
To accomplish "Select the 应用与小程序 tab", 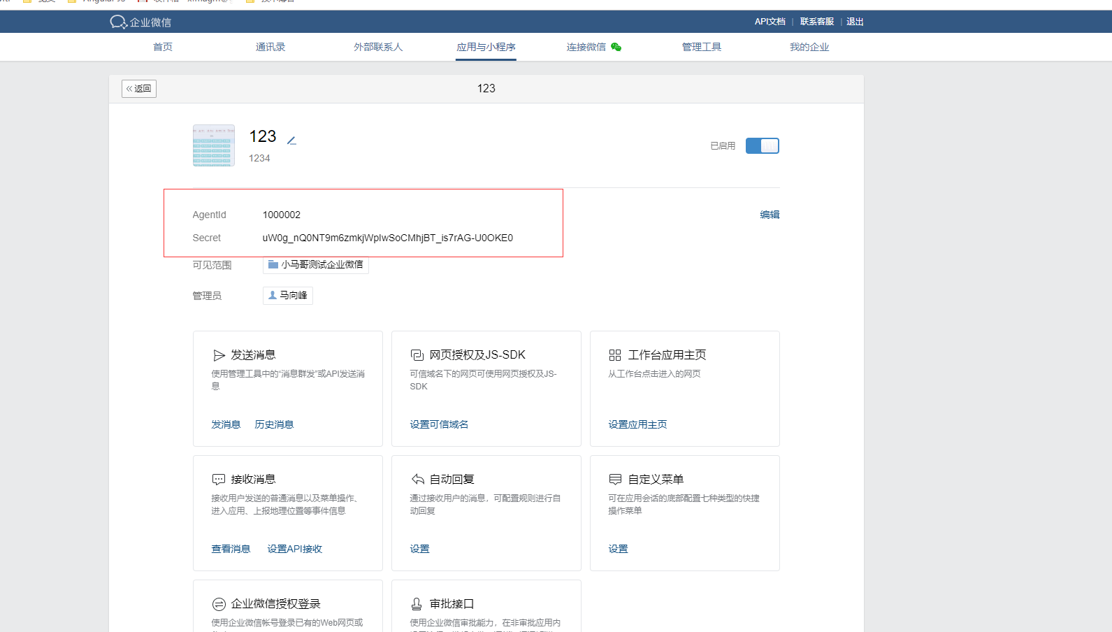I will pos(486,47).
